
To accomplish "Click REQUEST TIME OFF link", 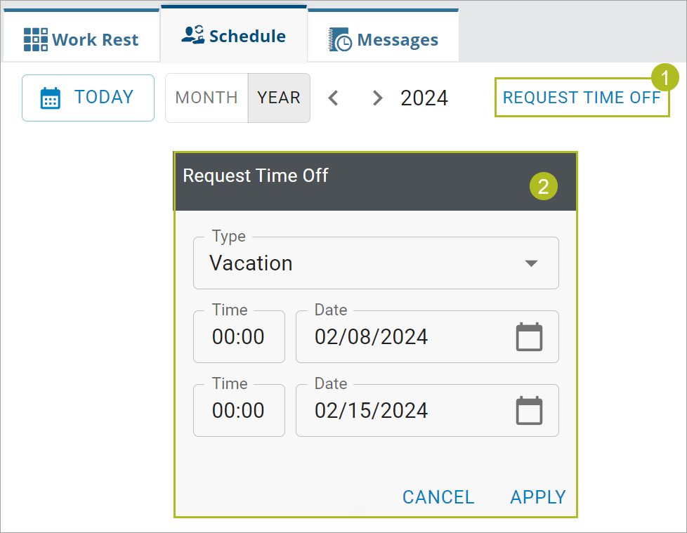I will [582, 97].
